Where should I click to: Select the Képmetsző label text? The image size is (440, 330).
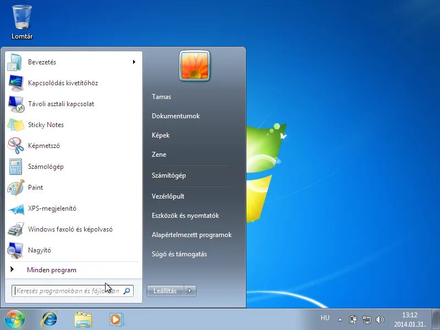click(x=44, y=146)
